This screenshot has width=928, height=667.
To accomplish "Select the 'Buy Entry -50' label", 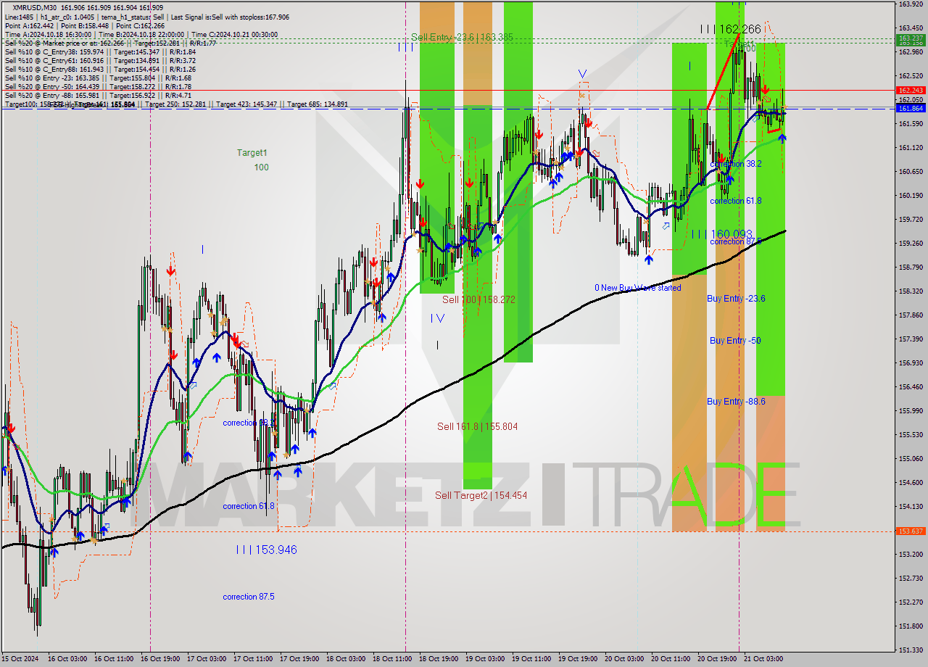I will coord(735,341).
